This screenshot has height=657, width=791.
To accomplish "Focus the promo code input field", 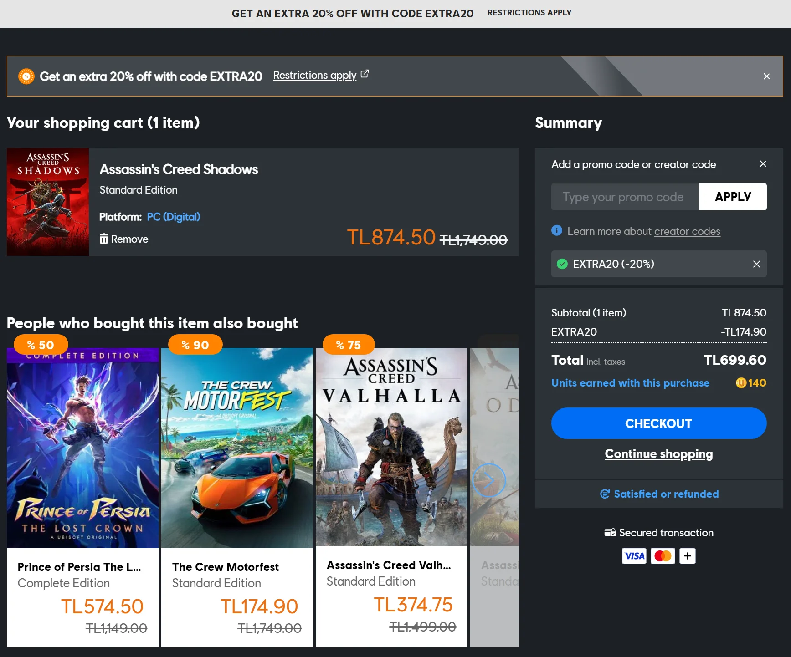I will pyautogui.click(x=625, y=197).
